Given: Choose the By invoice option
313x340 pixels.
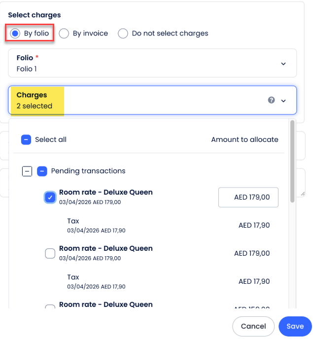Looking at the screenshot, I should pyautogui.click(x=64, y=34).
